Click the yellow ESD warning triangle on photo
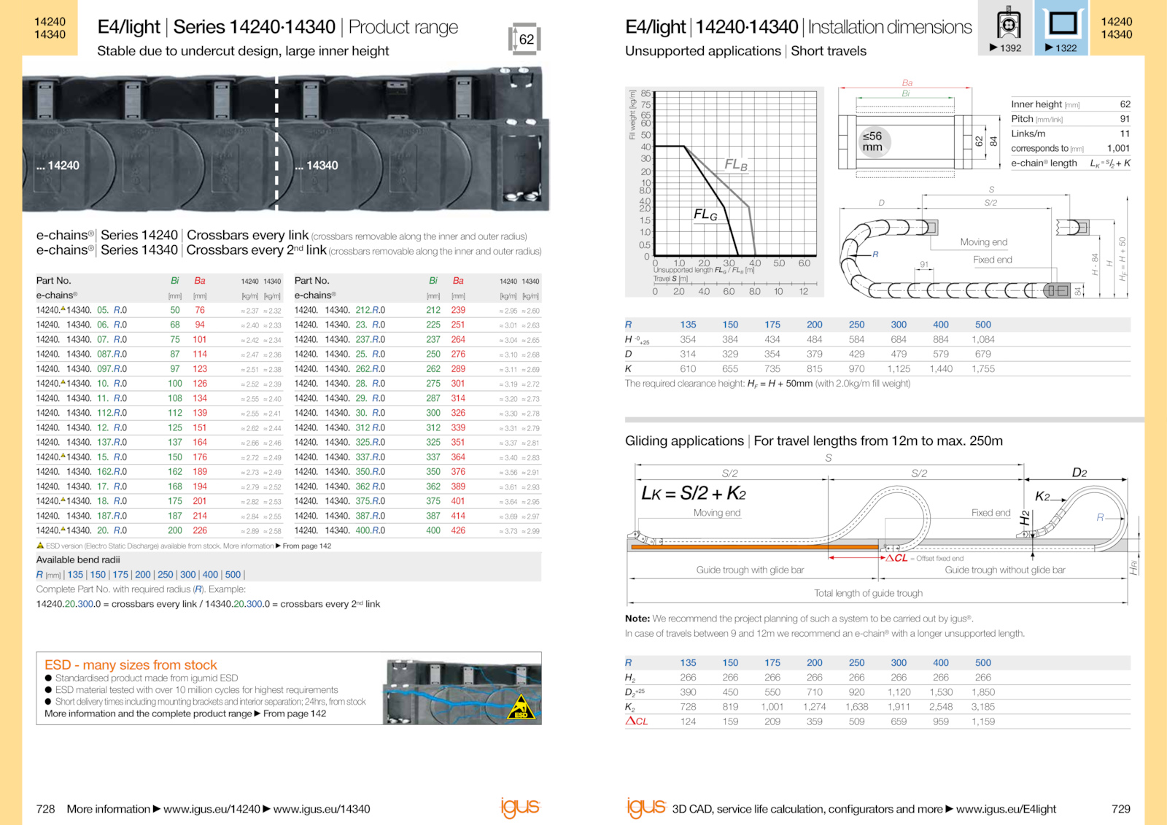Image resolution: width=1167 pixels, height=825 pixels. [x=521, y=707]
